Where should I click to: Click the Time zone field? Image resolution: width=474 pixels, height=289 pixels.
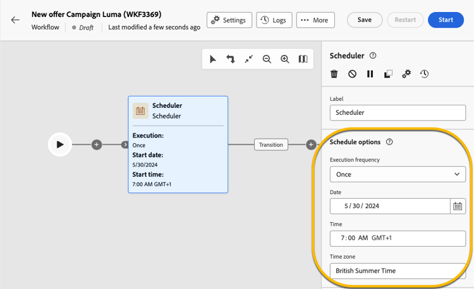[x=398, y=271]
